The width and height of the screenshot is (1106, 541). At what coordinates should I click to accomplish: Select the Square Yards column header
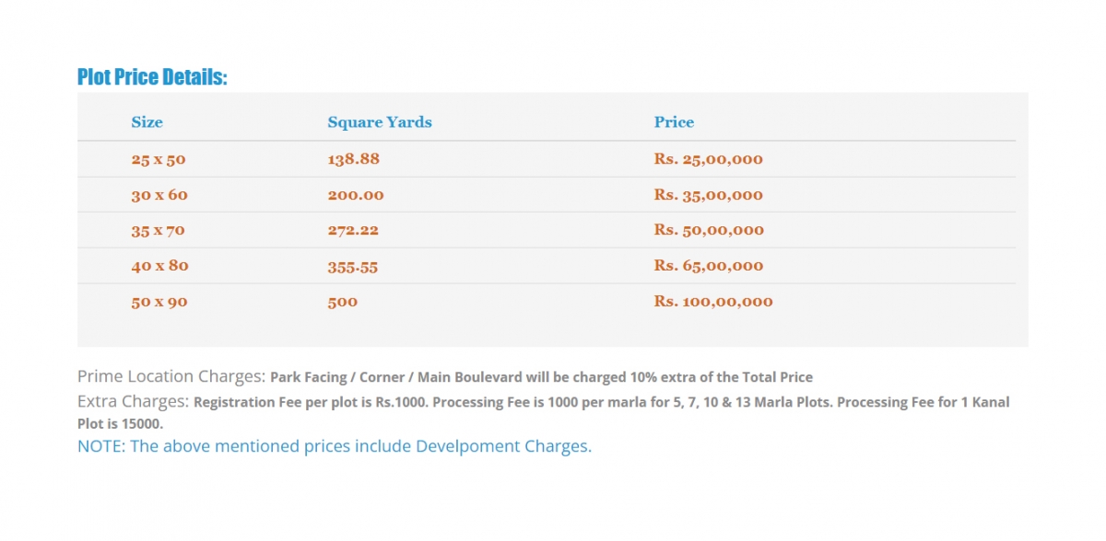[x=380, y=122]
